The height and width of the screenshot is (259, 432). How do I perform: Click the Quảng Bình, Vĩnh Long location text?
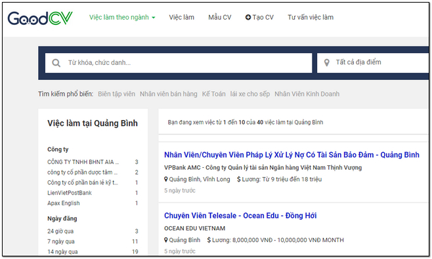(x=200, y=180)
